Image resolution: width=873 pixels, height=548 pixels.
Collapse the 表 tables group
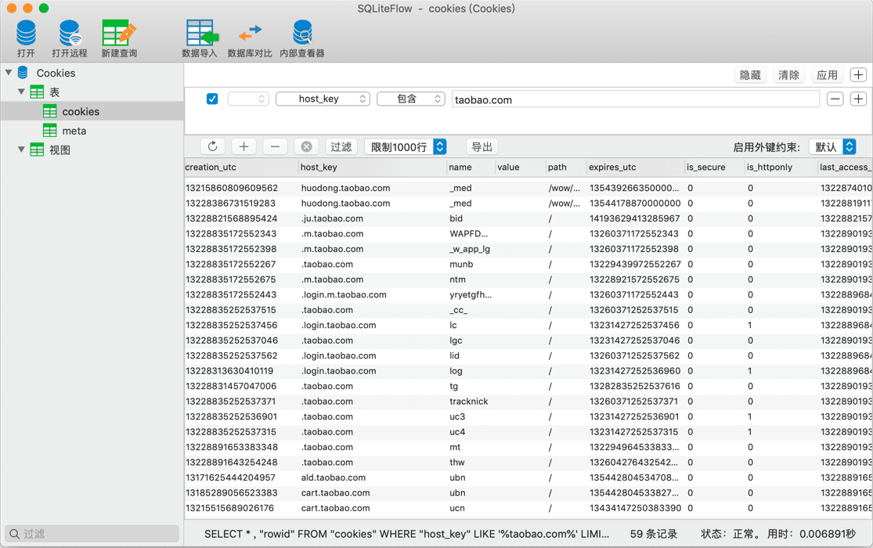click(x=21, y=92)
